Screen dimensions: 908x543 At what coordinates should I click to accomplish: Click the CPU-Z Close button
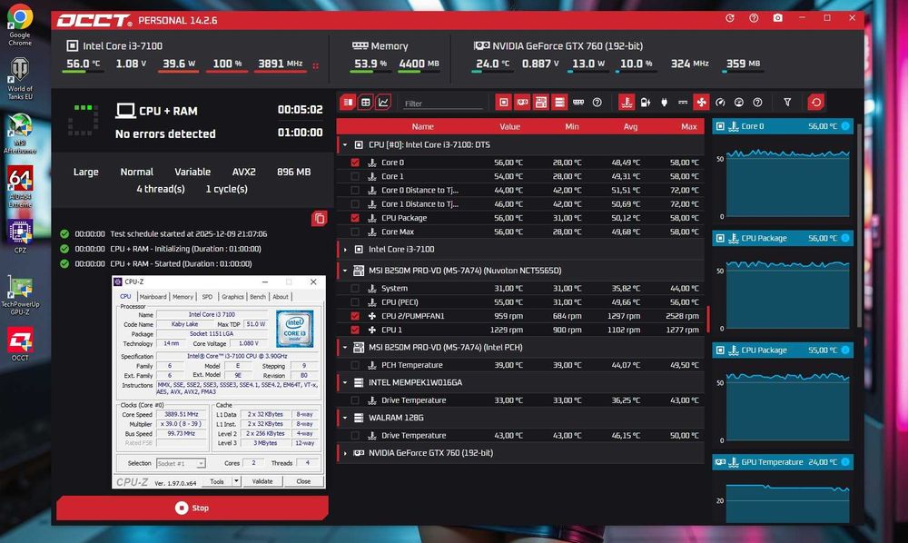[303, 481]
